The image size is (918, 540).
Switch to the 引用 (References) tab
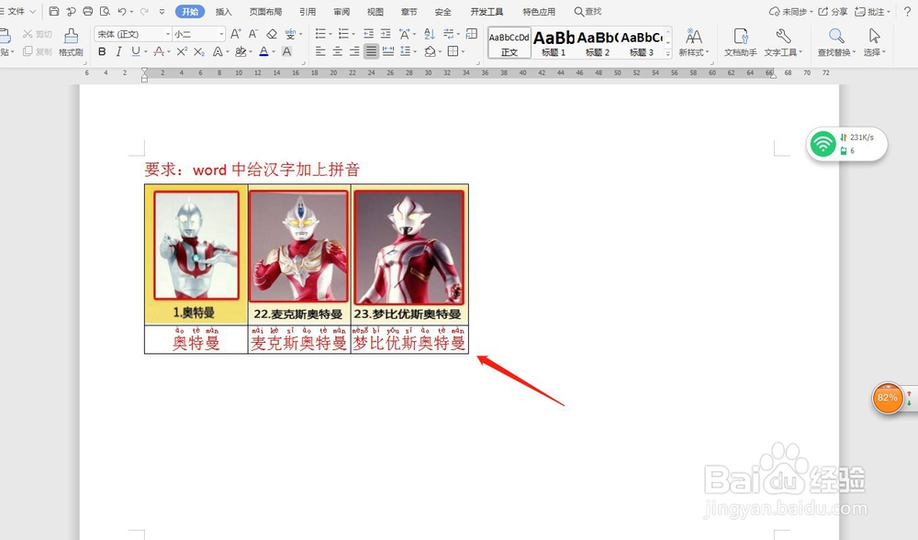point(308,12)
